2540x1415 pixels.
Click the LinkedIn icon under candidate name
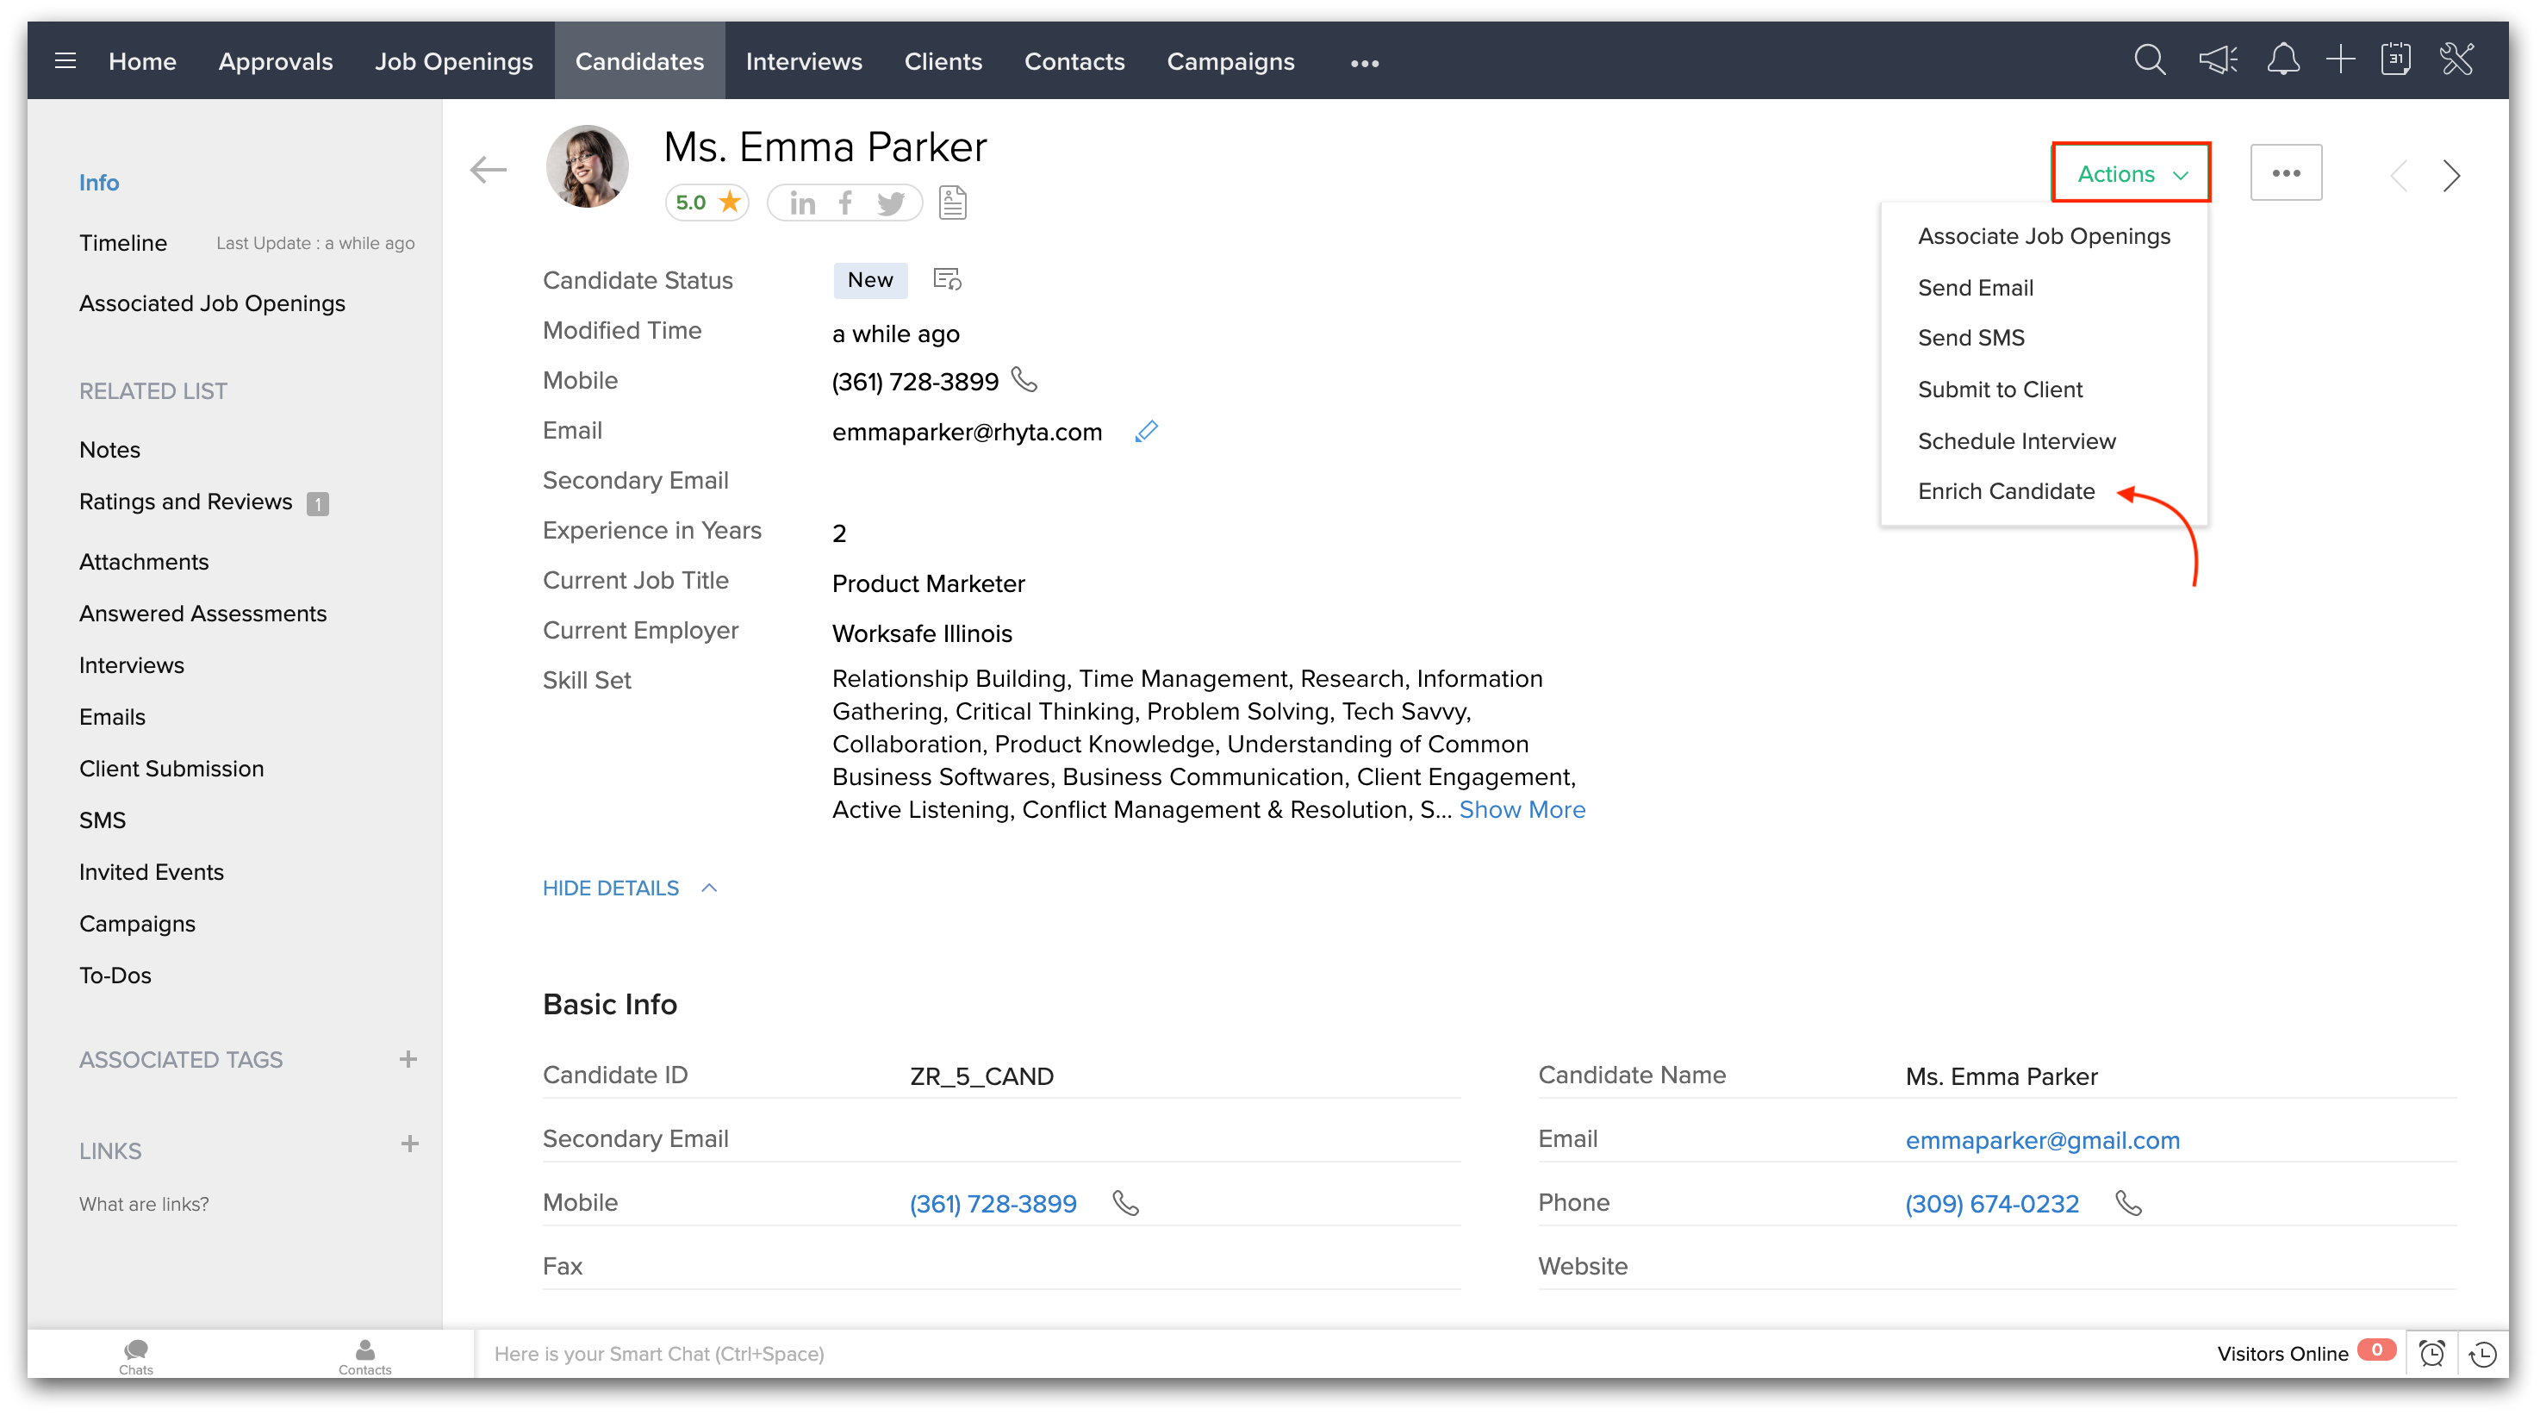(x=803, y=203)
